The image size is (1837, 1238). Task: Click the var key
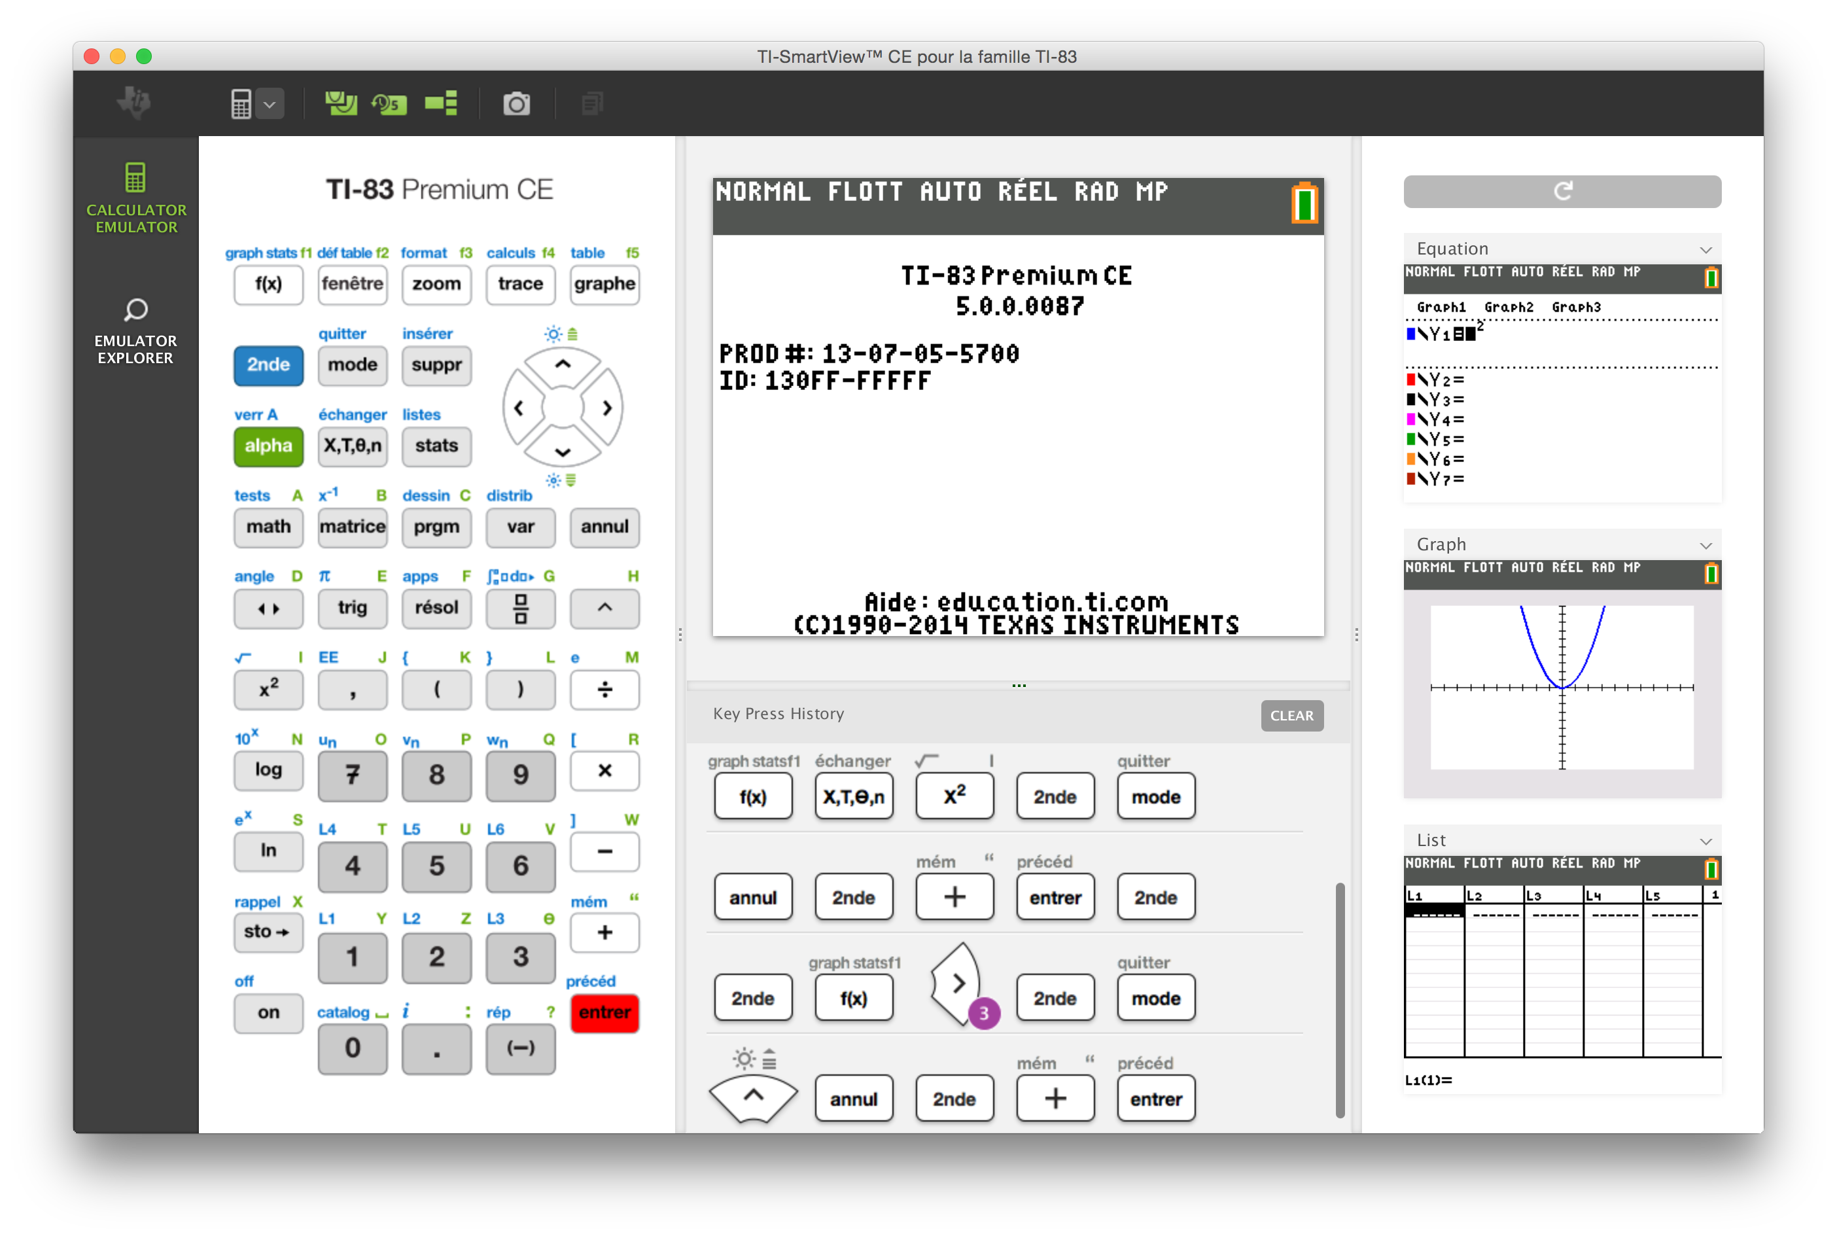[x=520, y=527]
